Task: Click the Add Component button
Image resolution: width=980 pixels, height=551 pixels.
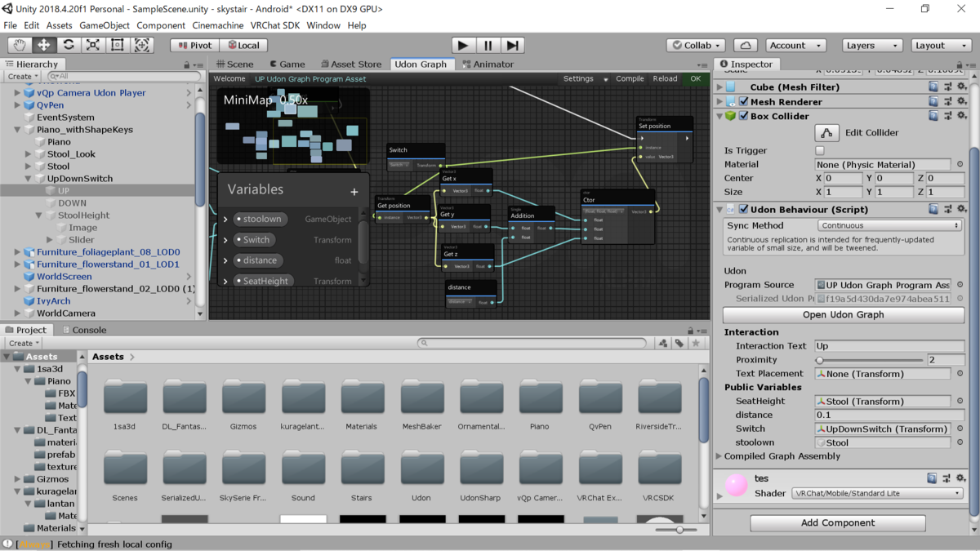Action: (838, 522)
